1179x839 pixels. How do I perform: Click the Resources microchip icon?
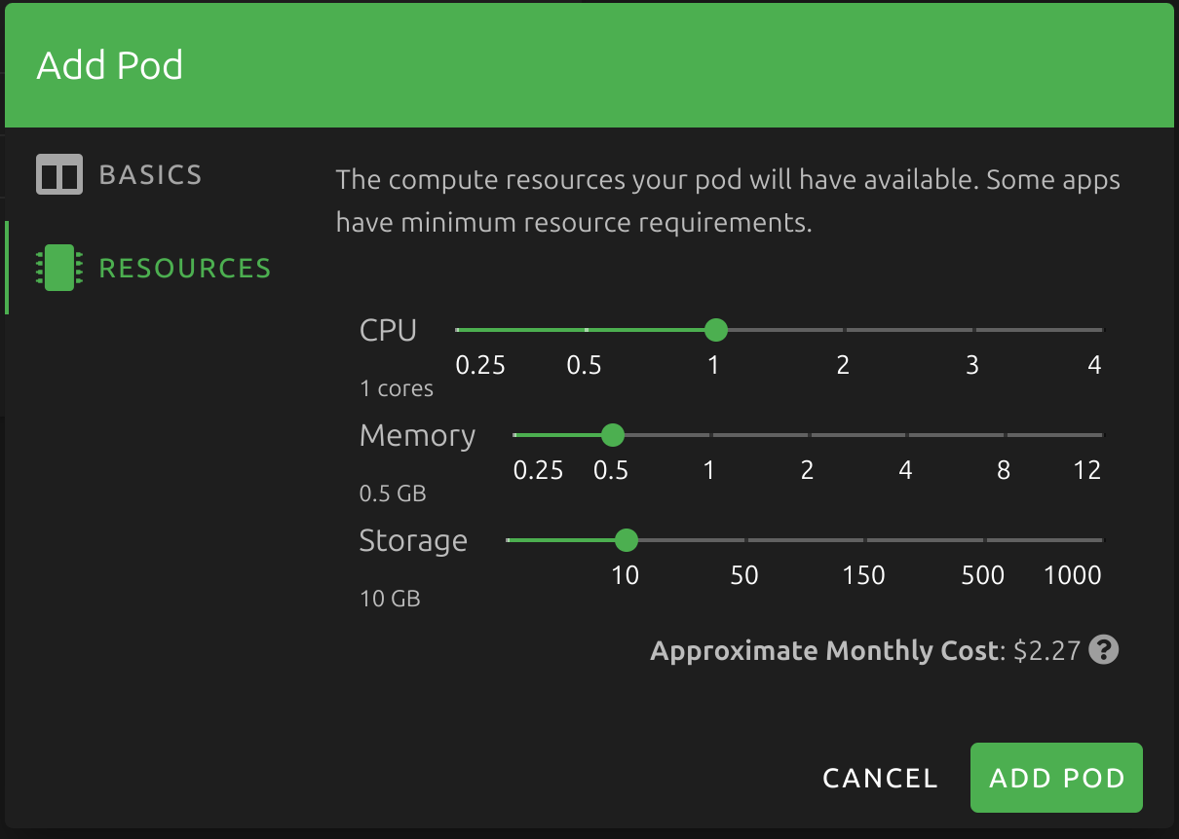point(58,268)
